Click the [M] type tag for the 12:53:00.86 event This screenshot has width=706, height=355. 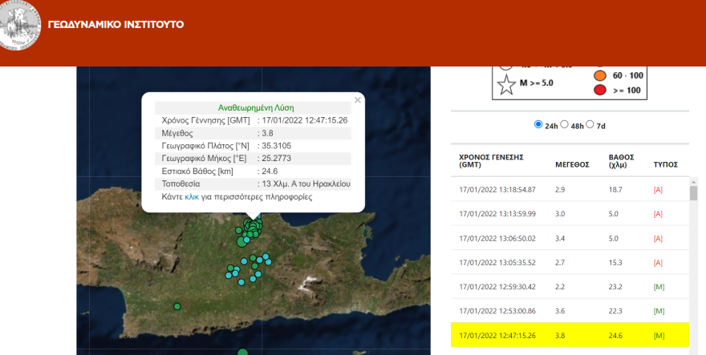(x=658, y=310)
